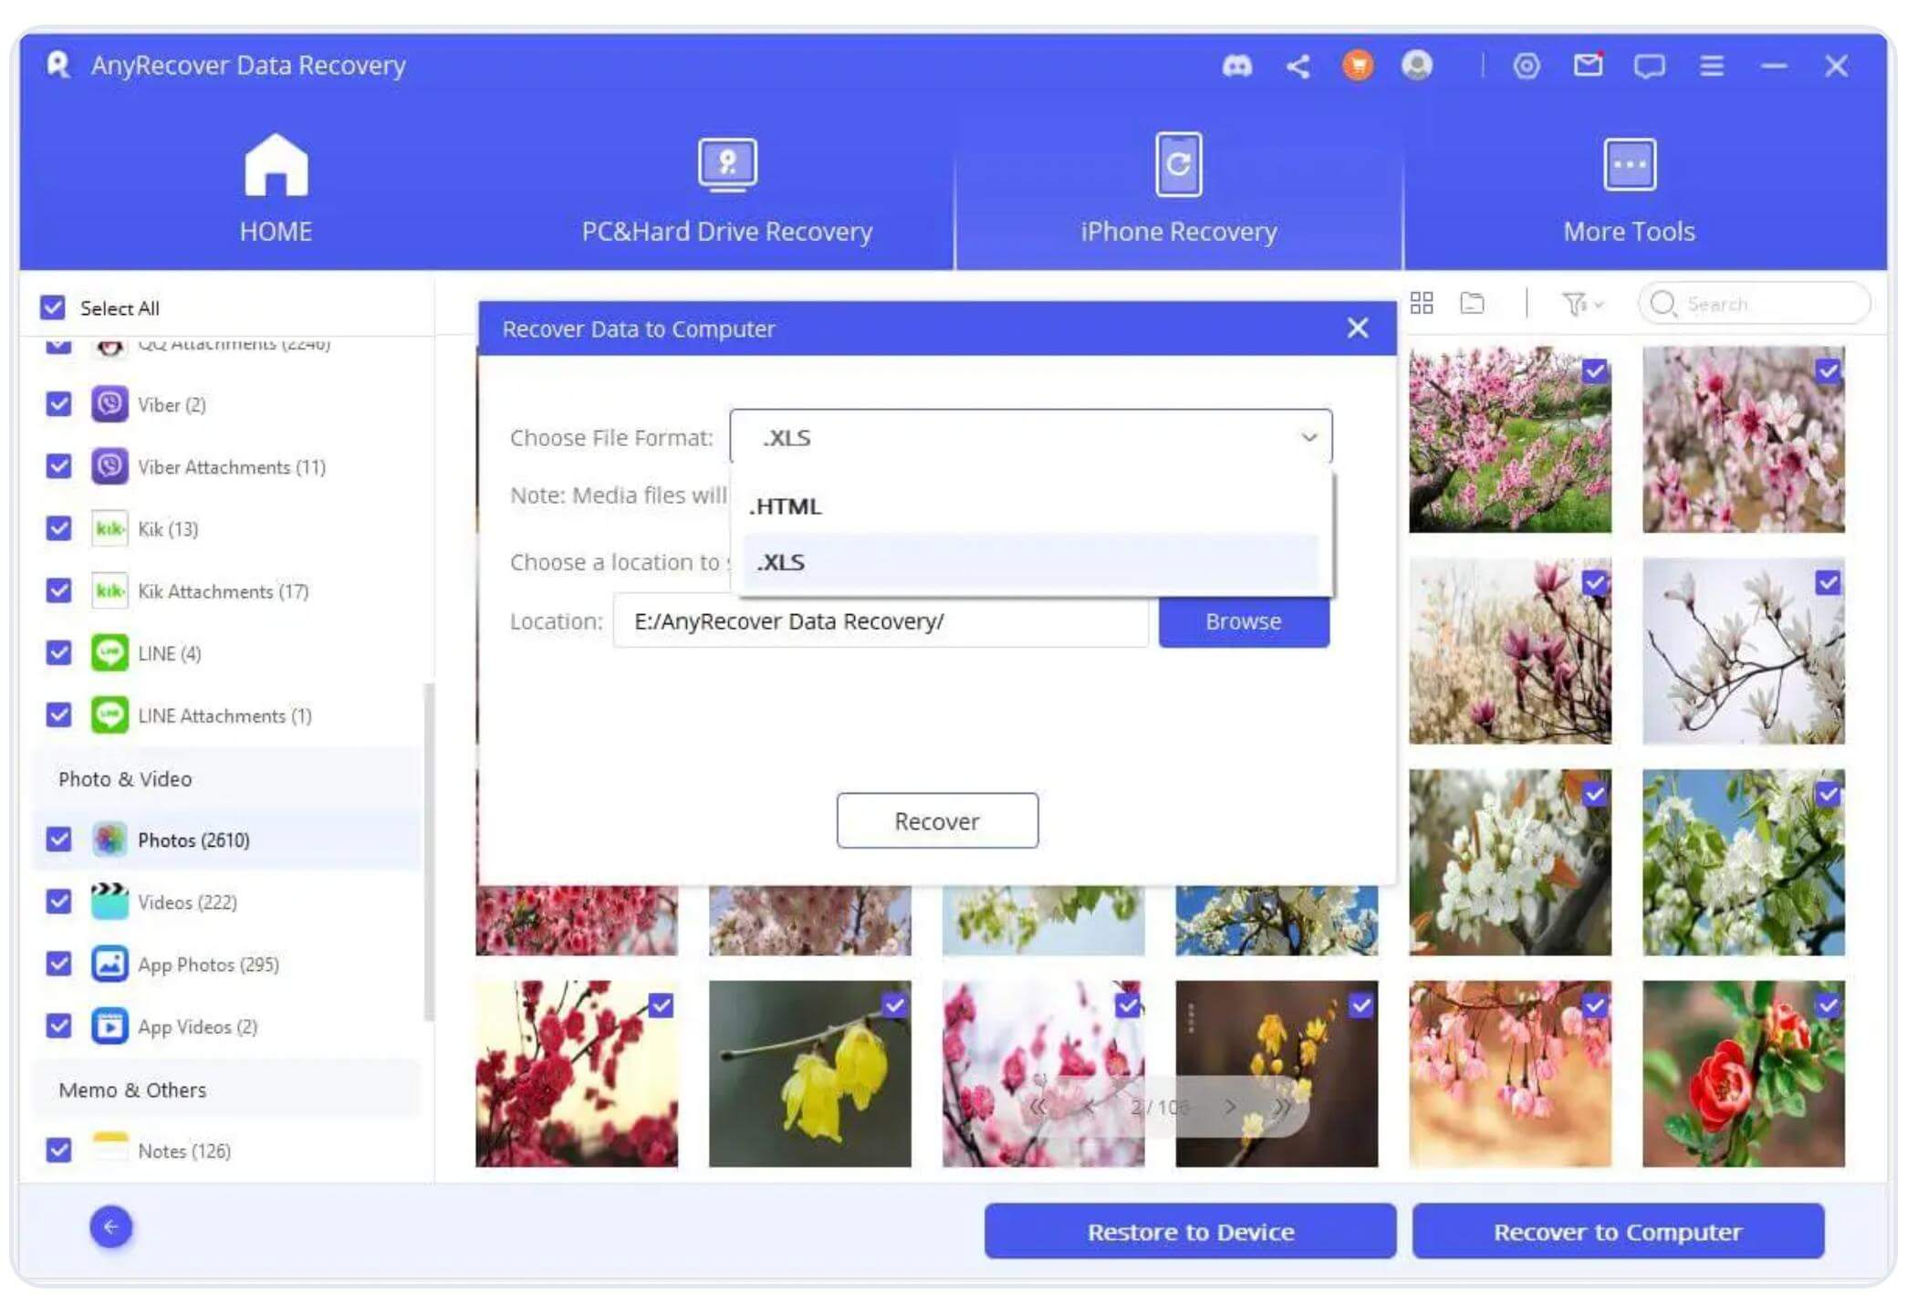This screenshot has width=1918, height=1303.
Task: Open the filter funnel dropdown
Action: 1581,303
